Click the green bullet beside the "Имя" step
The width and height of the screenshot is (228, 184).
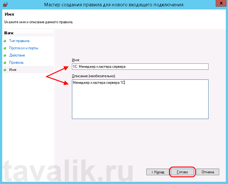(5, 70)
